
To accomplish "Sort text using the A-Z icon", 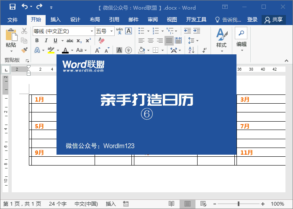I will click(191, 50).
